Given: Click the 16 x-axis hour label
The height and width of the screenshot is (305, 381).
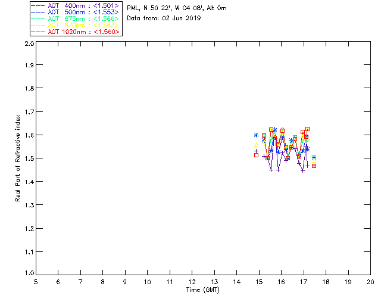Looking at the screenshot, I should (281, 282).
